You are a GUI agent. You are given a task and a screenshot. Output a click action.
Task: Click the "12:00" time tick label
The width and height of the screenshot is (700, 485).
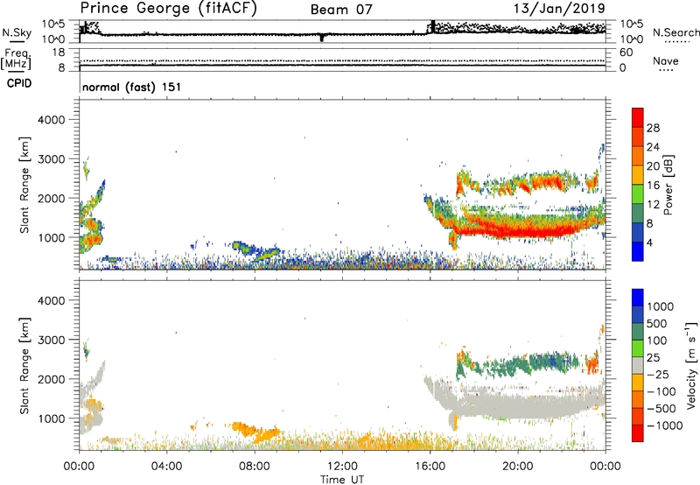[x=342, y=467]
